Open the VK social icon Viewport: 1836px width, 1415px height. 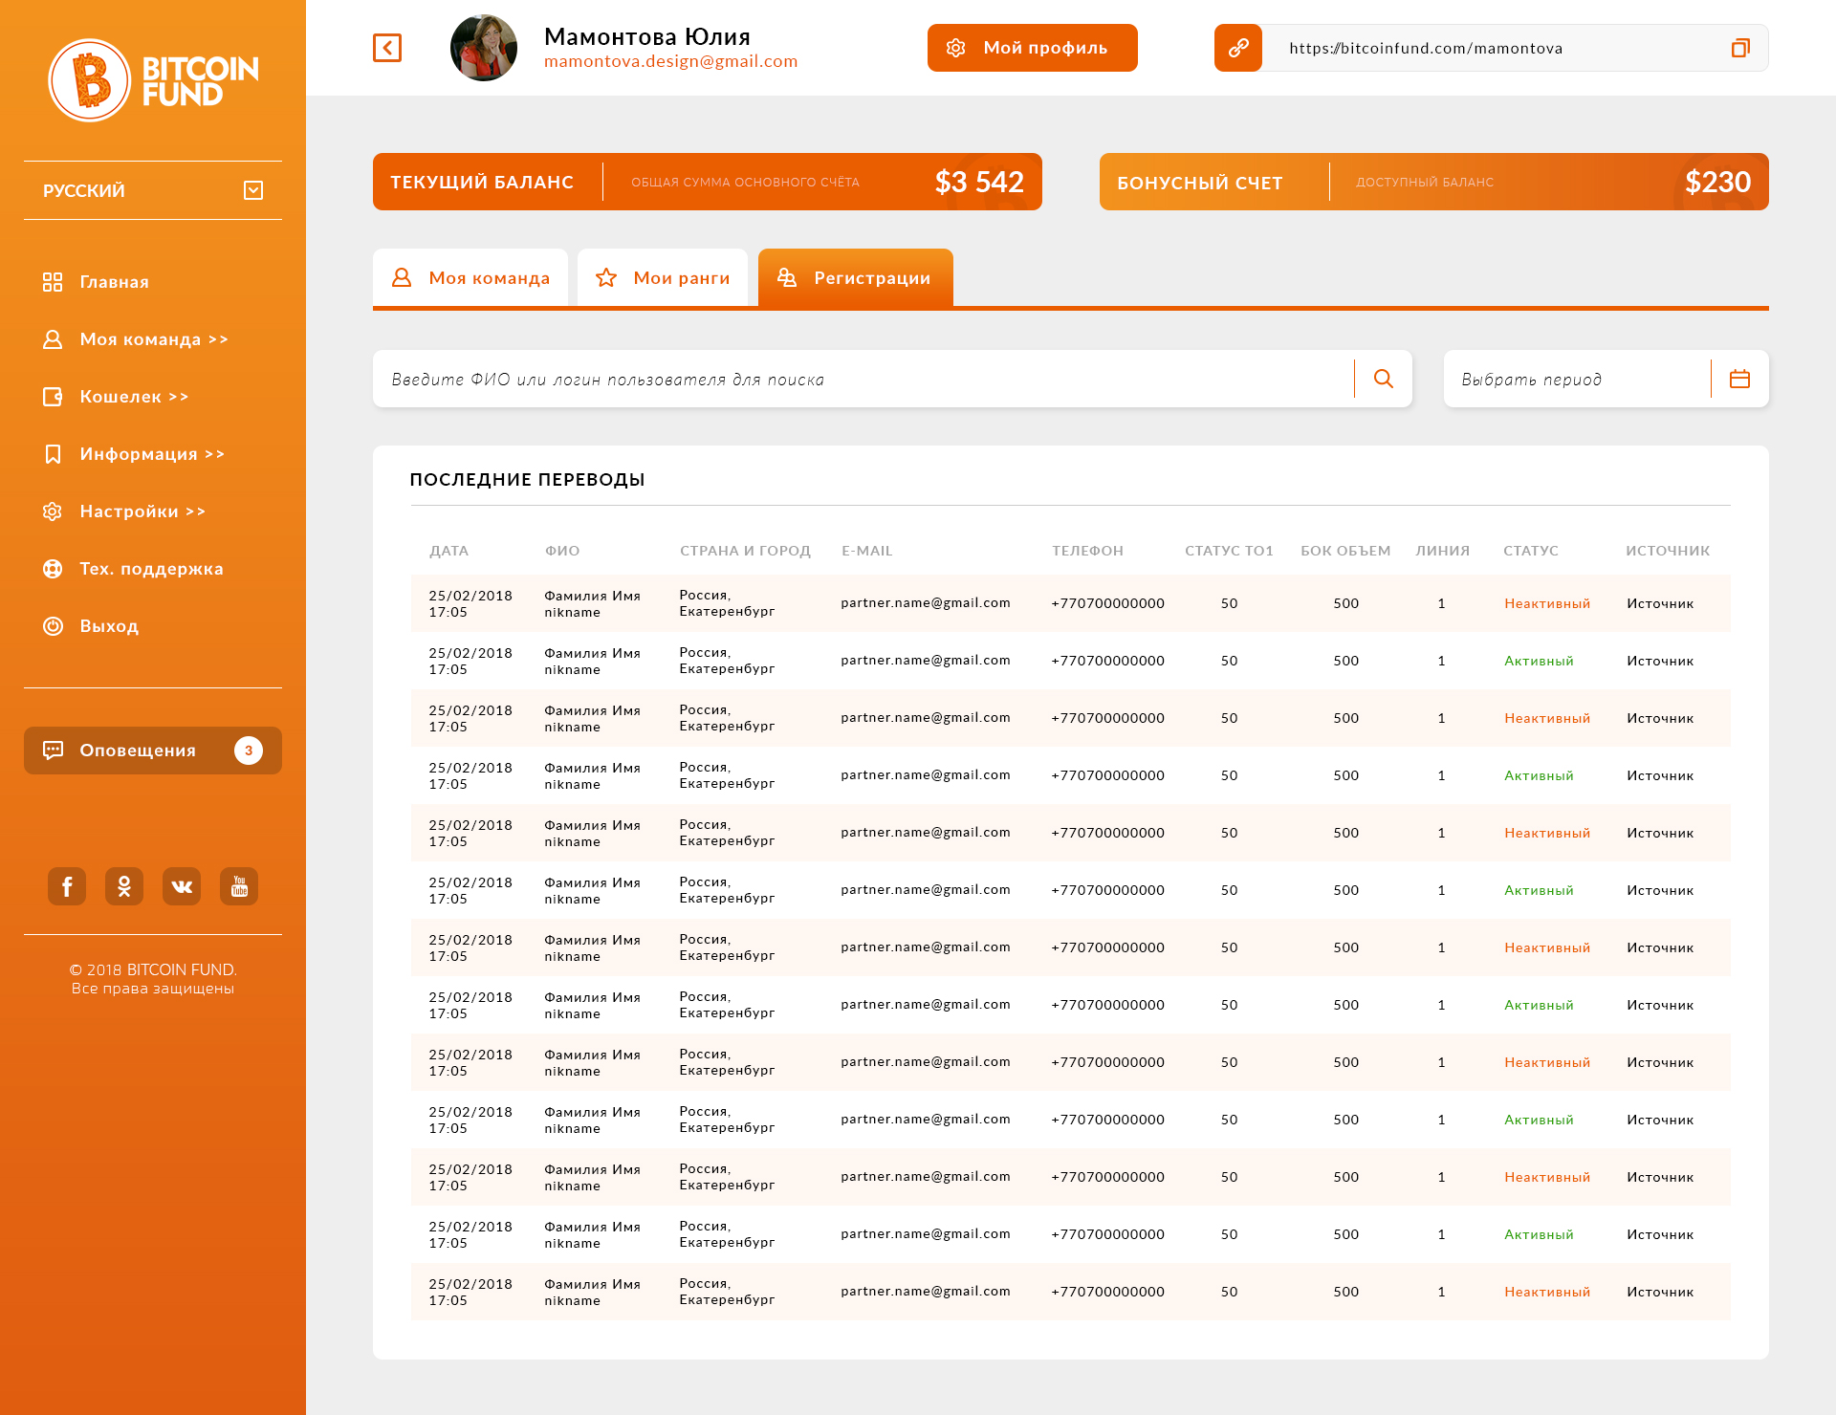[x=182, y=886]
